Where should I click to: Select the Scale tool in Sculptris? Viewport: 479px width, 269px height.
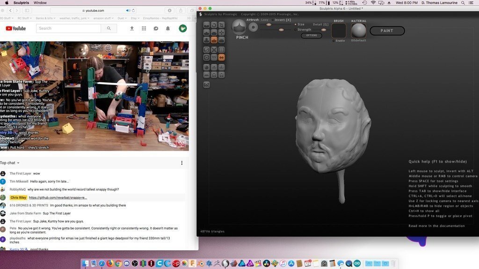coord(221,25)
